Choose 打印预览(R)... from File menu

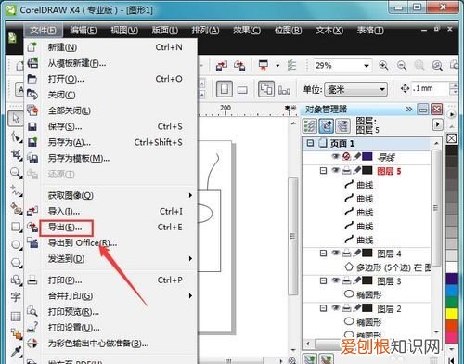[x=110, y=312]
